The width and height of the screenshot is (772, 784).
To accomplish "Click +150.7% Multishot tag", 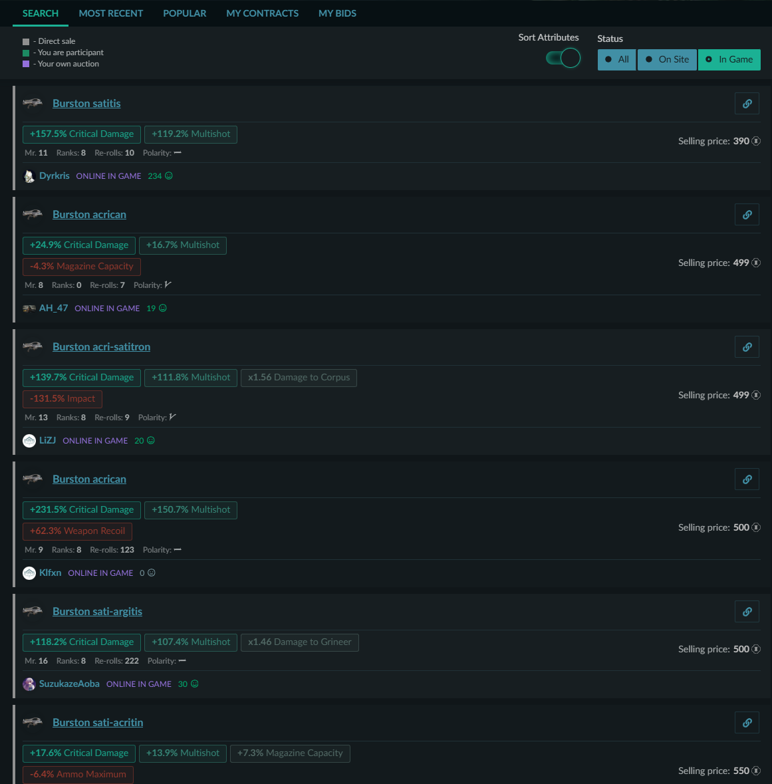I will pos(191,510).
